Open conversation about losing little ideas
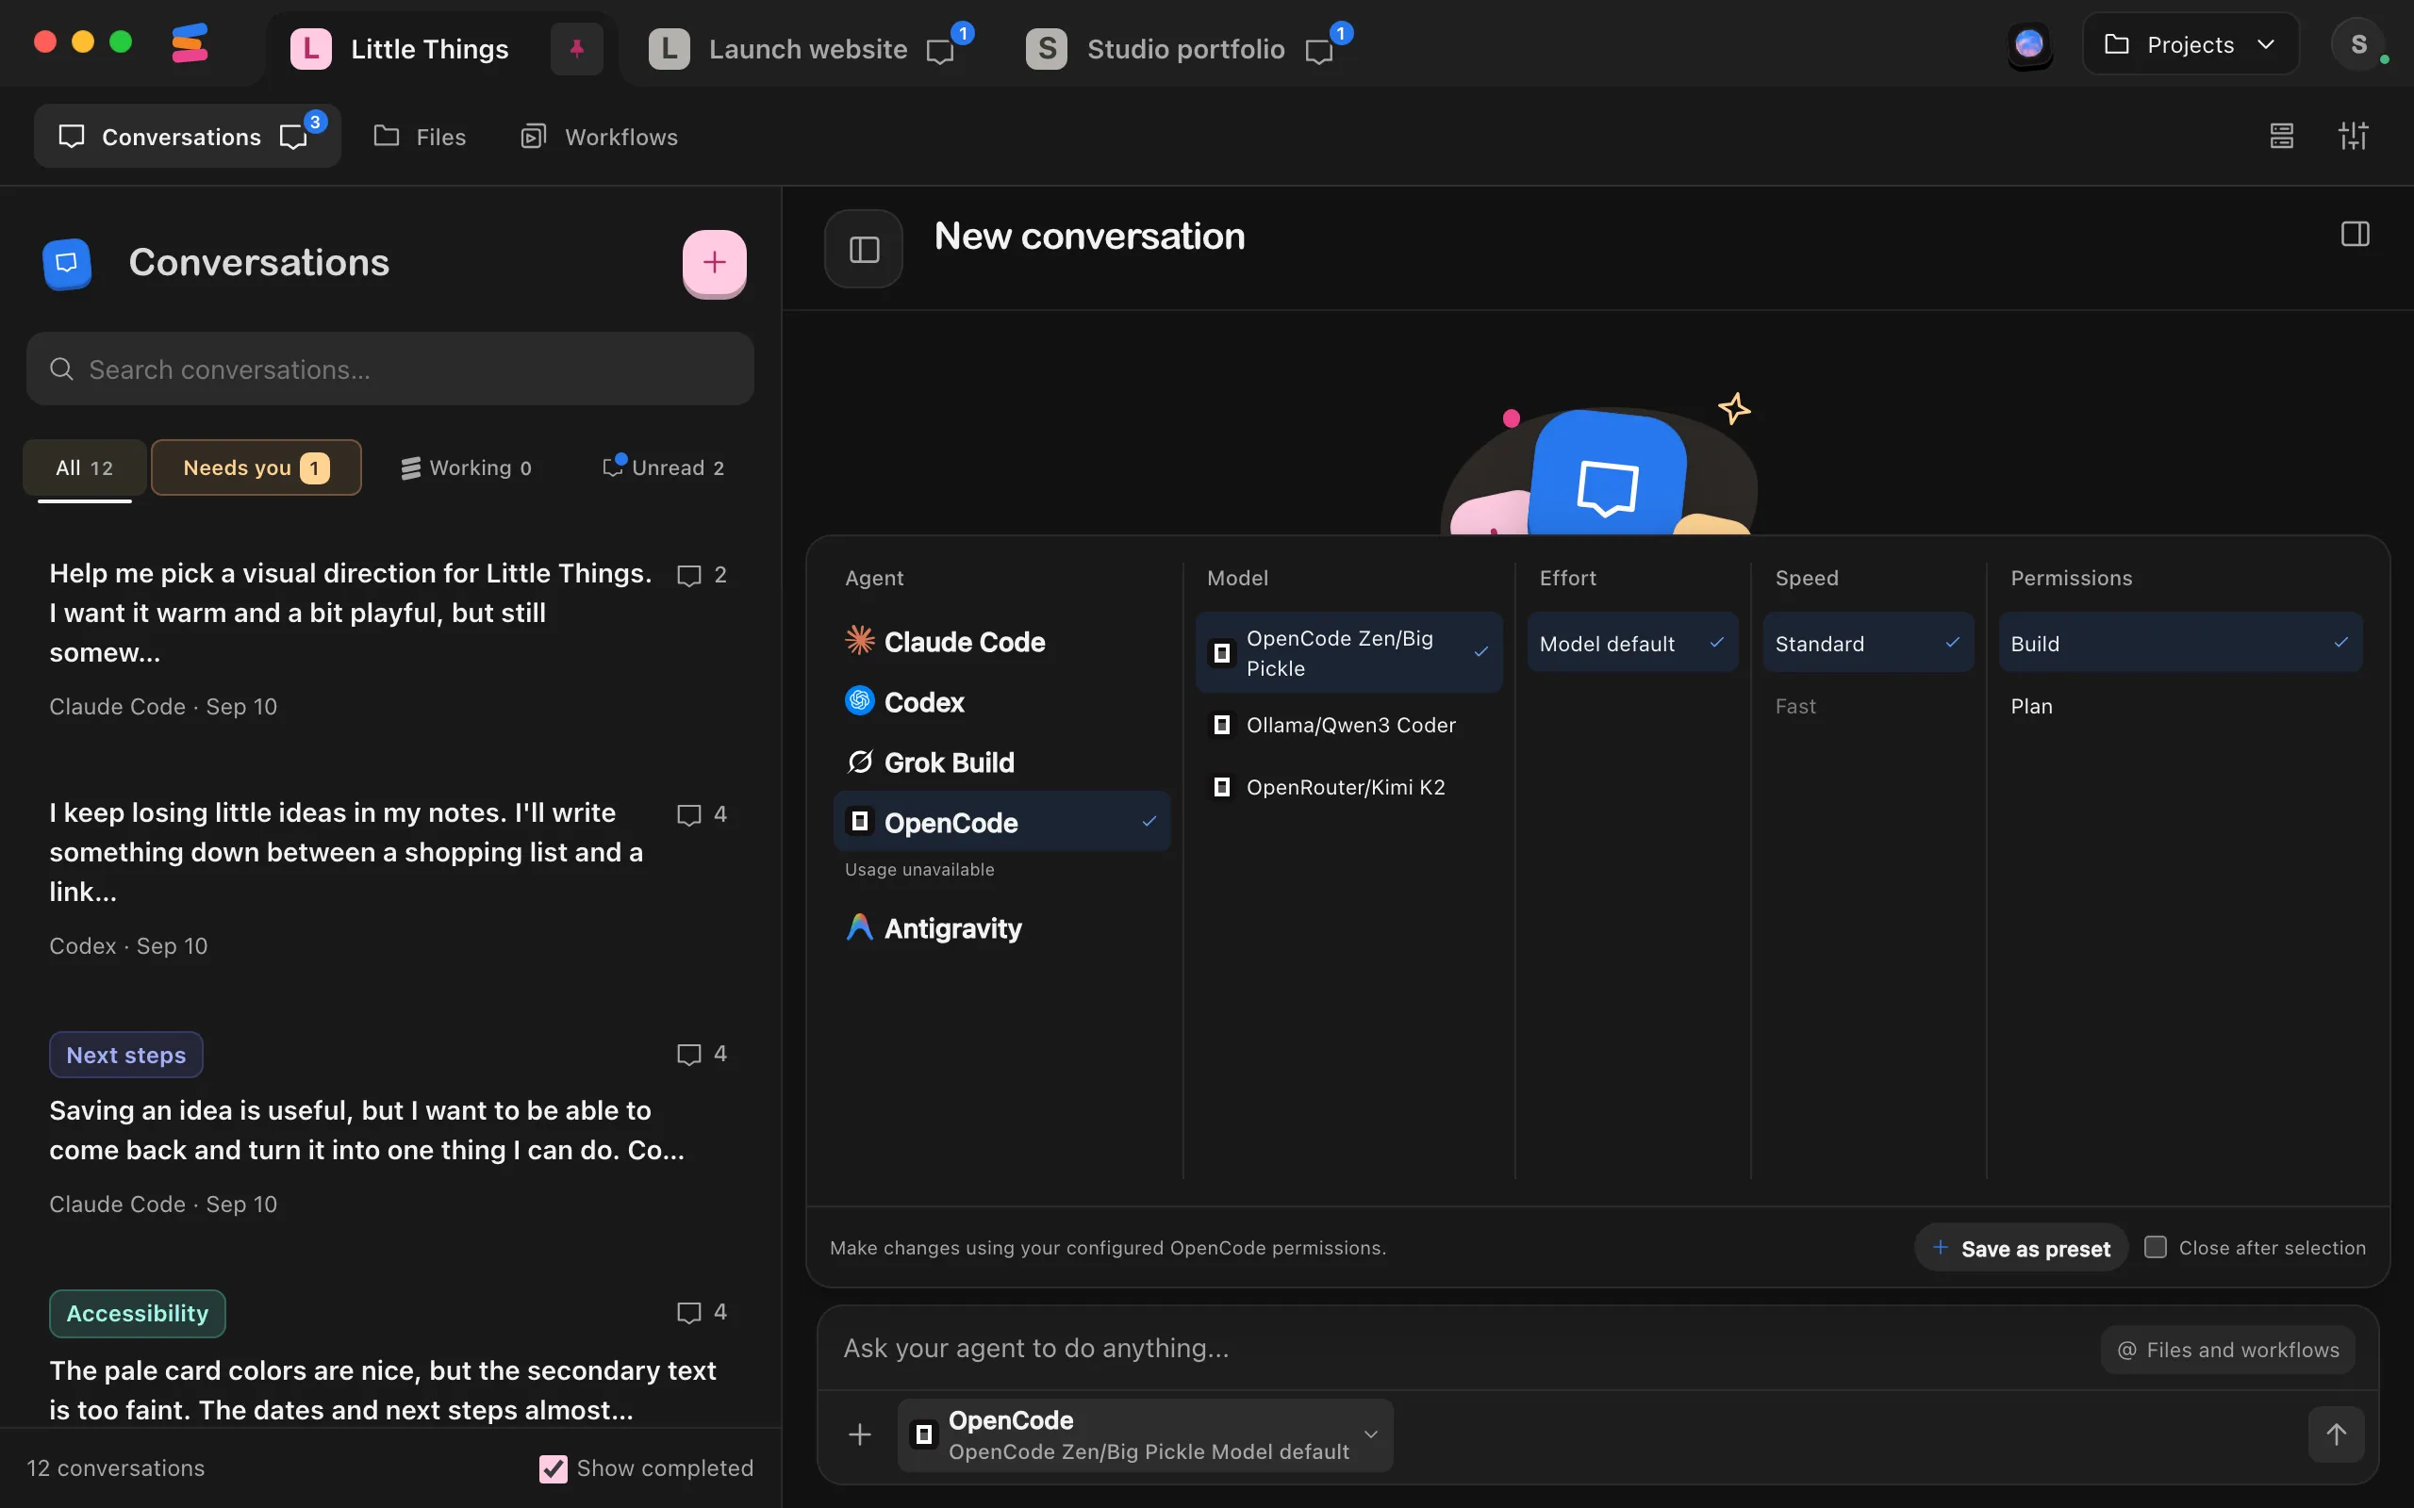The width and height of the screenshot is (2414, 1508). click(x=390, y=877)
